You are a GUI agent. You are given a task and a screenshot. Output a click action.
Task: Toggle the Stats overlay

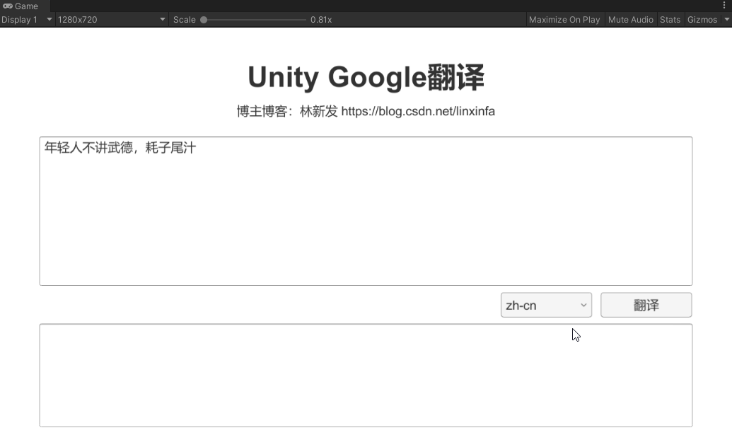click(x=670, y=20)
